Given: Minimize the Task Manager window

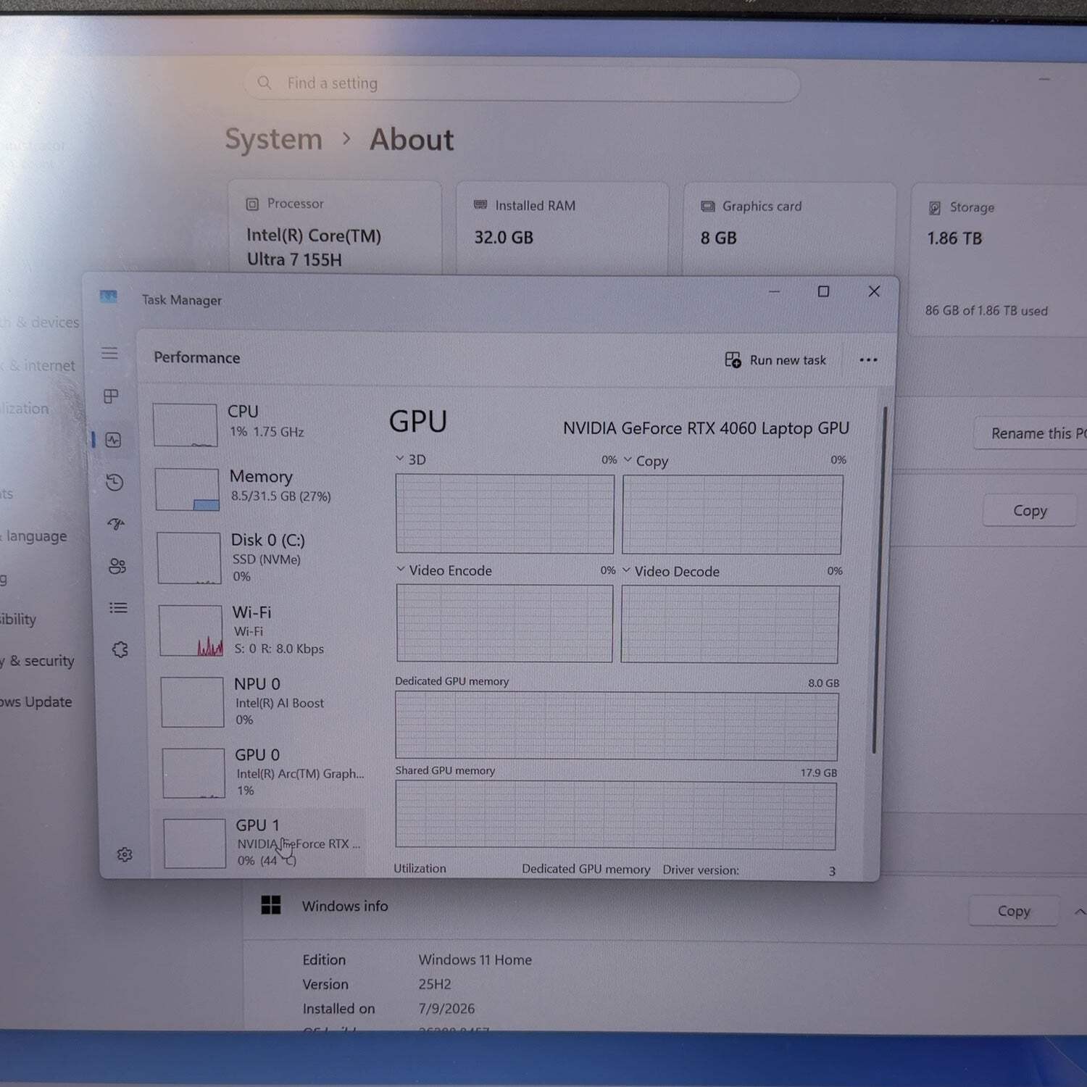Looking at the screenshot, I should coord(774,291).
